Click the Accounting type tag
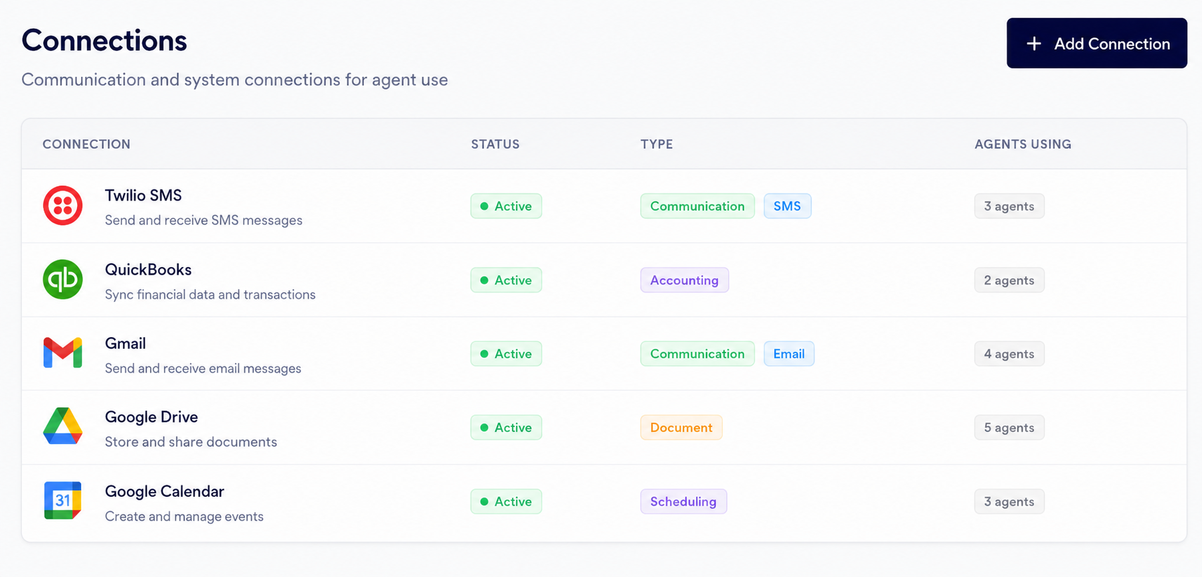1202x577 pixels. pos(684,280)
